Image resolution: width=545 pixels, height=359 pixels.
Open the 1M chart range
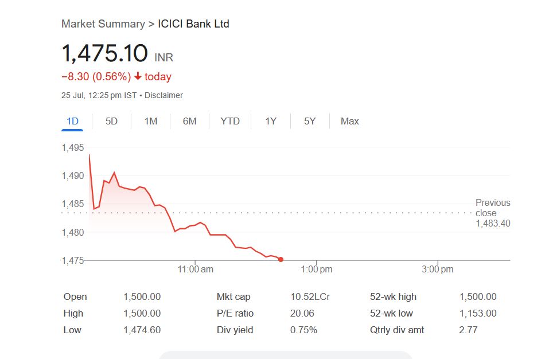coord(150,121)
